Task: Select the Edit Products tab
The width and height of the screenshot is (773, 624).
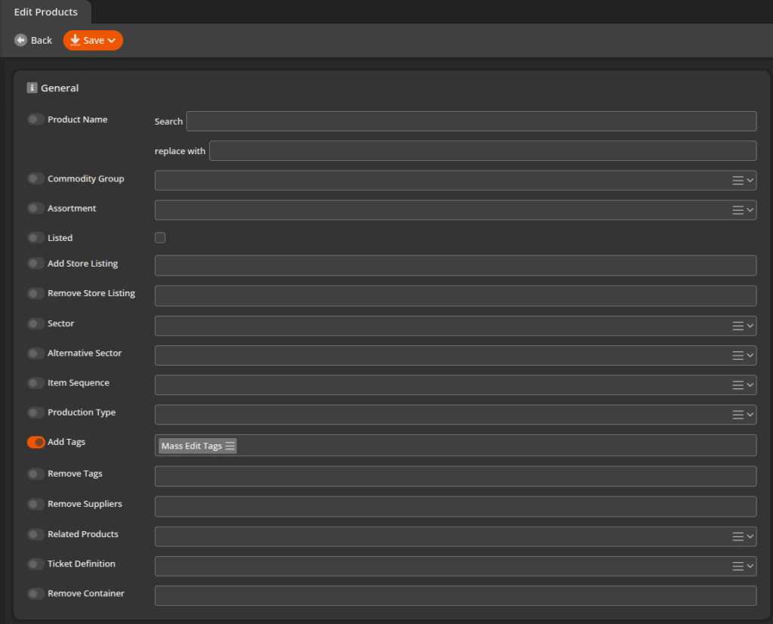Action: coord(45,12)
